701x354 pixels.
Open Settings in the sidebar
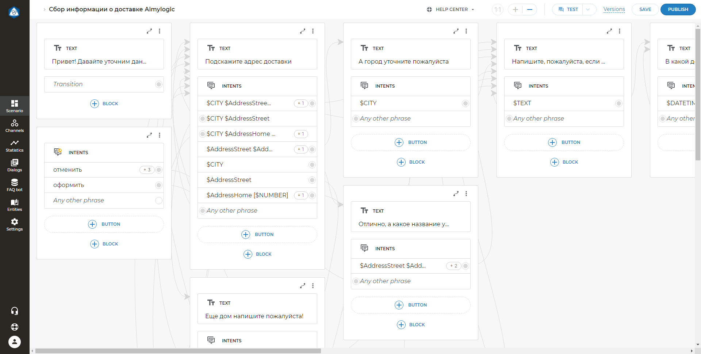point(15,224)
